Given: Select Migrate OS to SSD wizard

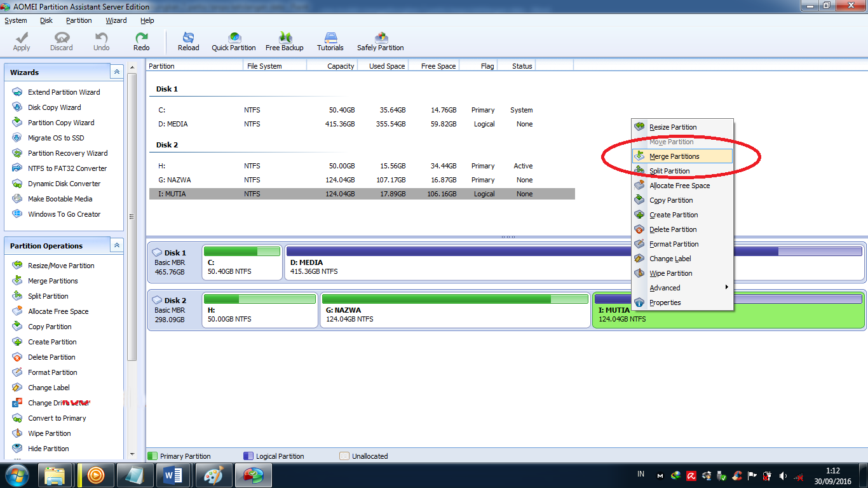Looking at the screenshot, I should click(56, 138).
